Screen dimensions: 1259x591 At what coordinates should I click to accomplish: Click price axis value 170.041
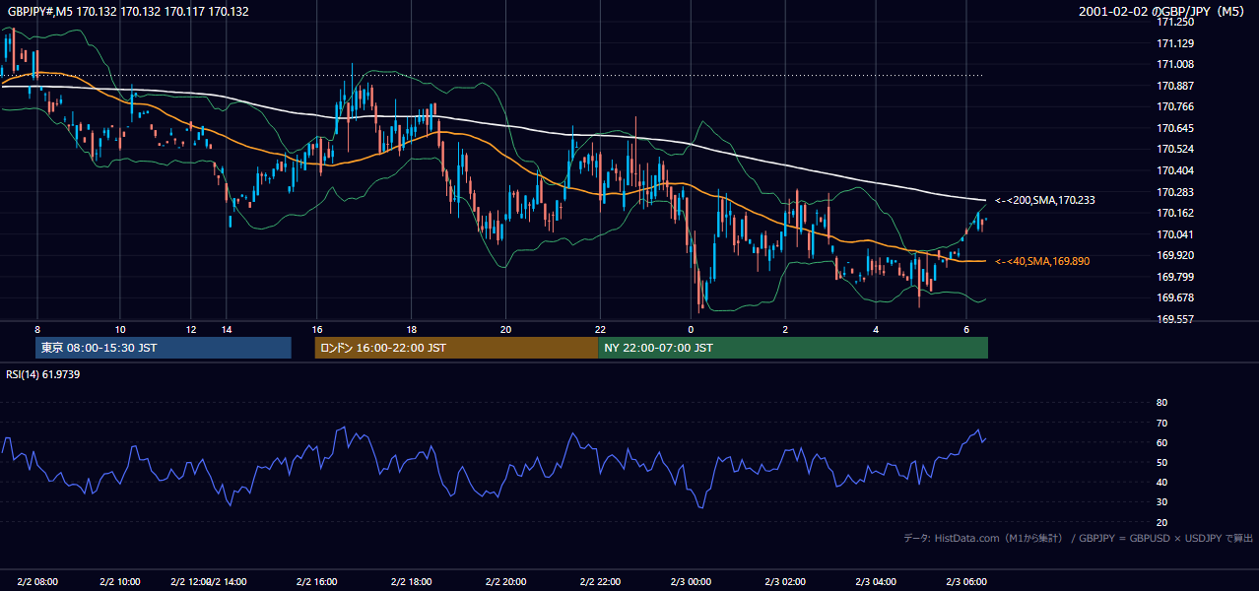(x=1175, y=234)
